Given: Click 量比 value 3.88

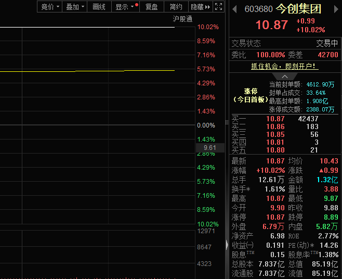Looking at the screenshot, I should click(x=331, y=189).
